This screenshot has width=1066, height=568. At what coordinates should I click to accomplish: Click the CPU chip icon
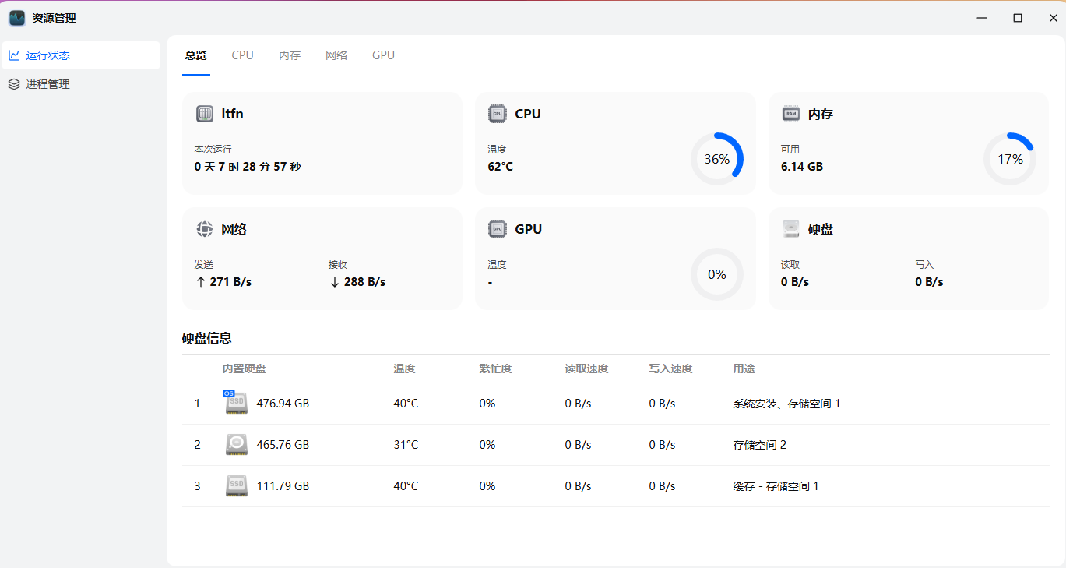[497, 114]
